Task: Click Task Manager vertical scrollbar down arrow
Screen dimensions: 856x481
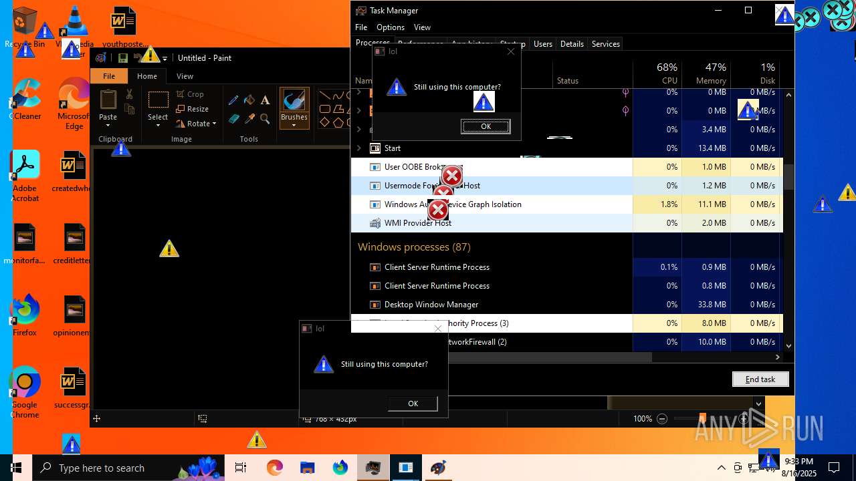Action: coord(788,345)
